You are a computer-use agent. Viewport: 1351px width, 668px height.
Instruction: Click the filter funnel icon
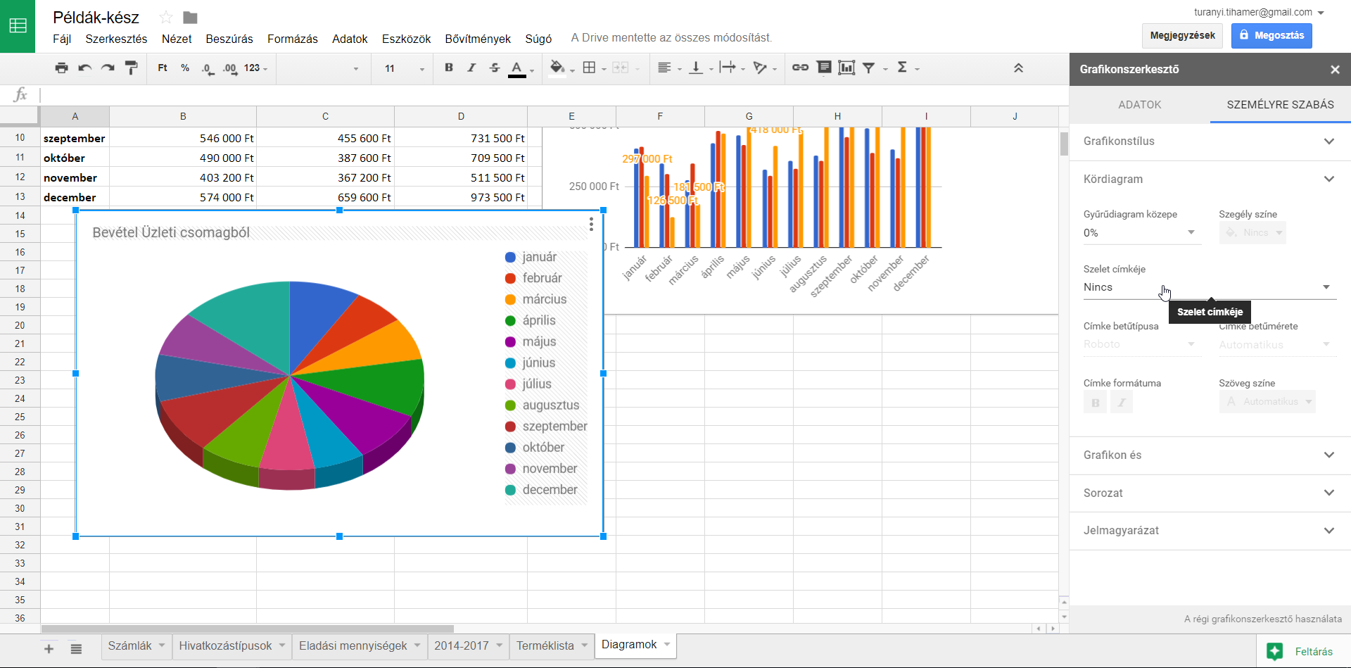(x=869, y=68)
